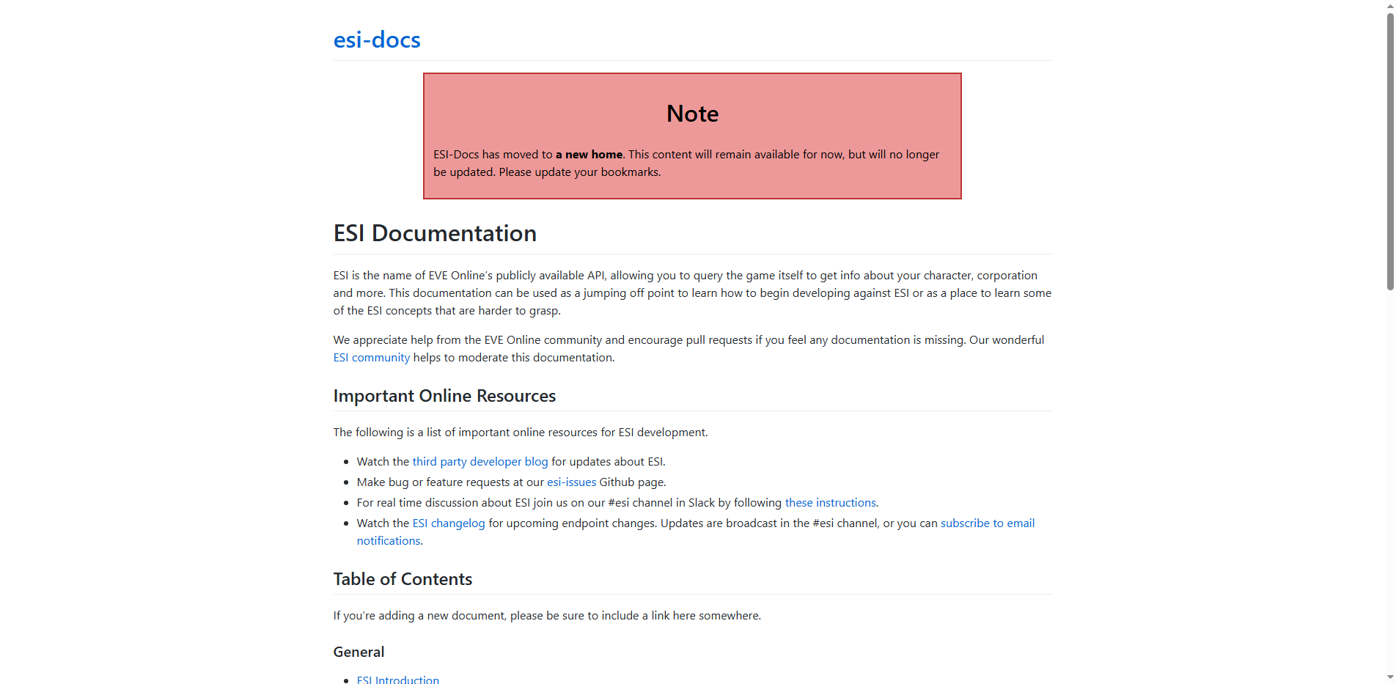Click the Important Online Resources heading

tap(444, 396)
